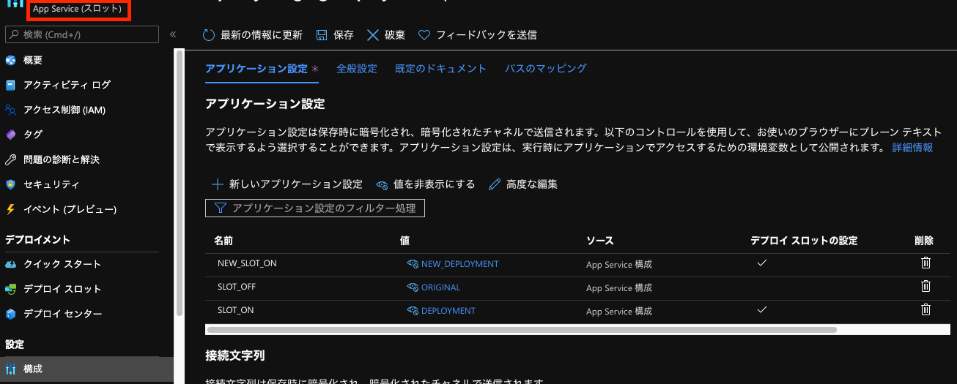Open 高度な編集 editor
This screenshot has width=957, height=384.
click(x=522, y=184)
